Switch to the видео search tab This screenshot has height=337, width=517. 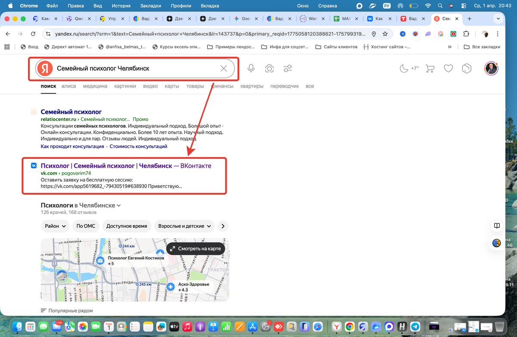click(150, 86)
